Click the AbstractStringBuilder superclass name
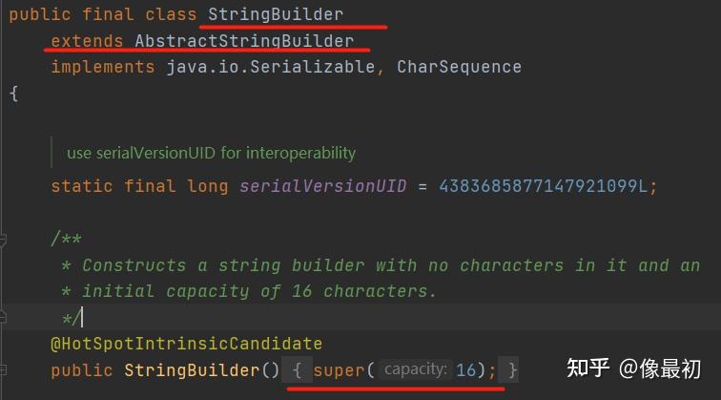This screenshot has height=400, width=721. (244, 41)
